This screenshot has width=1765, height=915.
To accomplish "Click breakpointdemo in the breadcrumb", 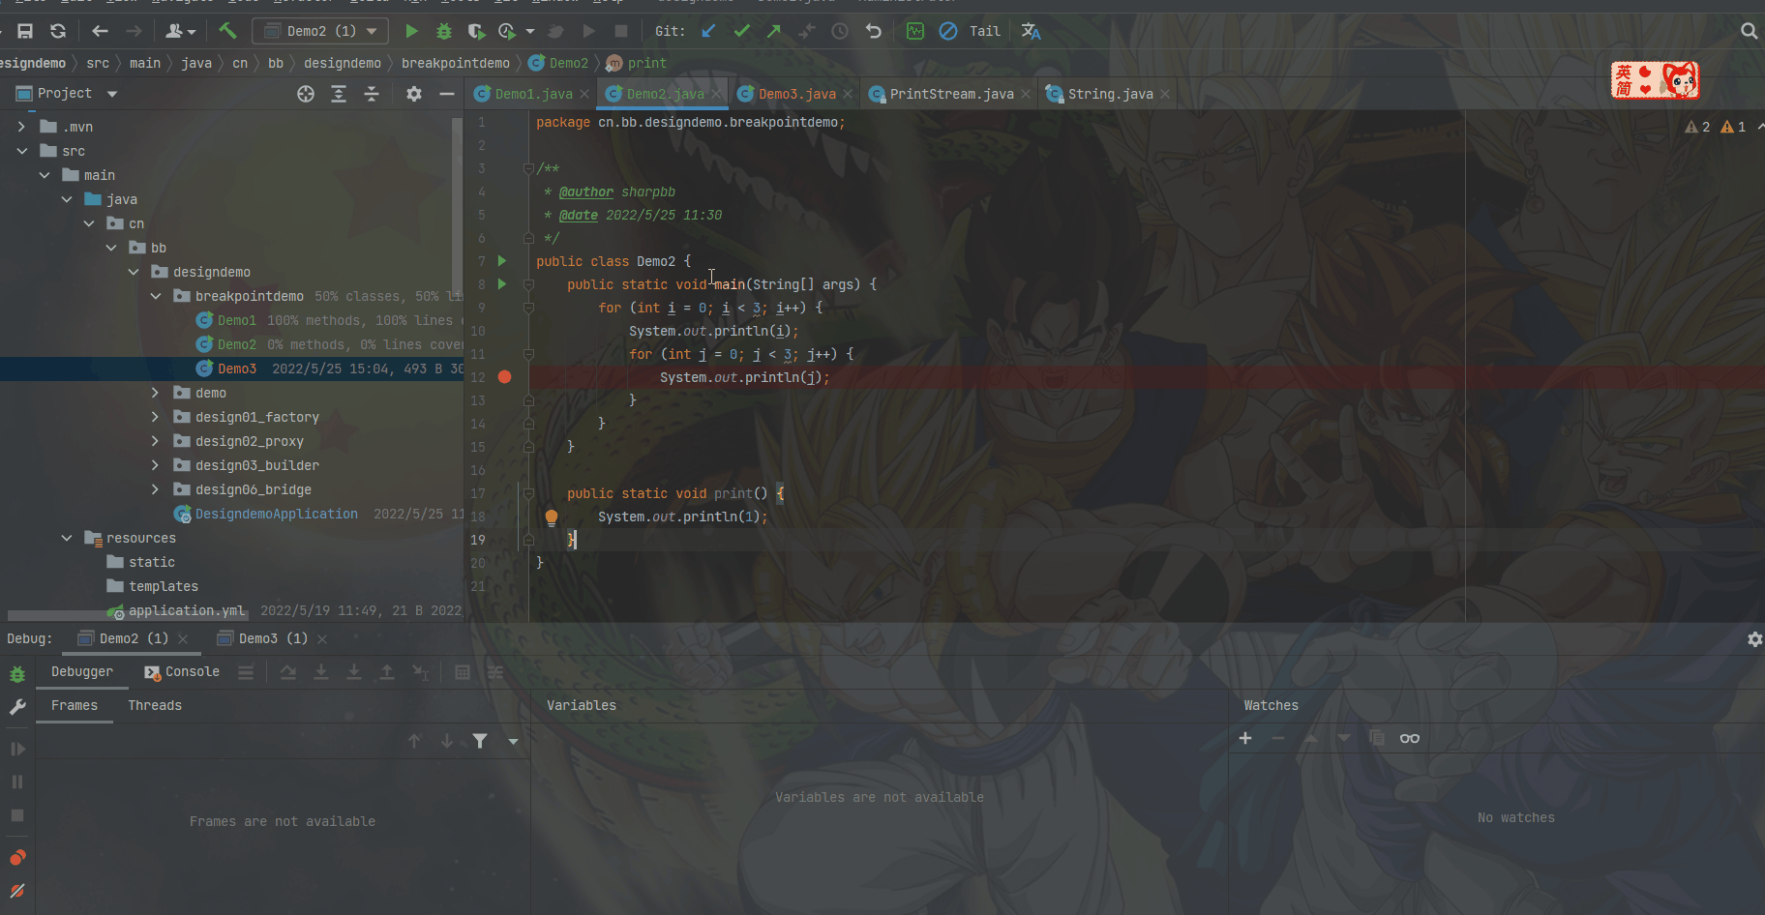I will (456, 63).
